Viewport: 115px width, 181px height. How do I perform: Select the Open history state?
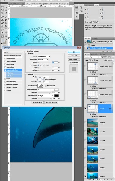[x=99, y=45]
